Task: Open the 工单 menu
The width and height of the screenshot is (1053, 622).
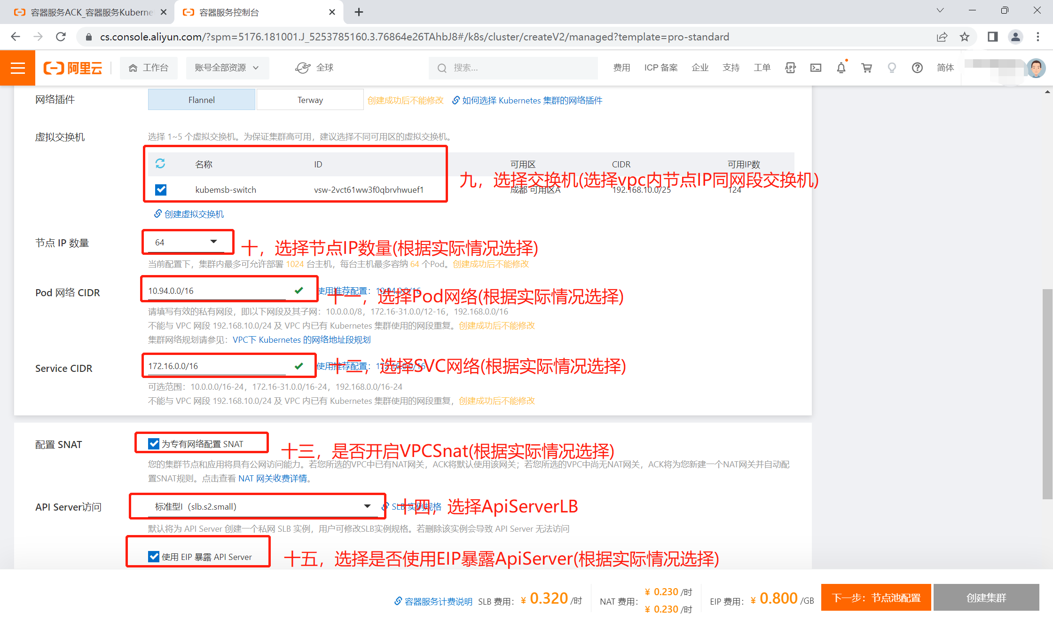Action: click(x=762, y=68)
